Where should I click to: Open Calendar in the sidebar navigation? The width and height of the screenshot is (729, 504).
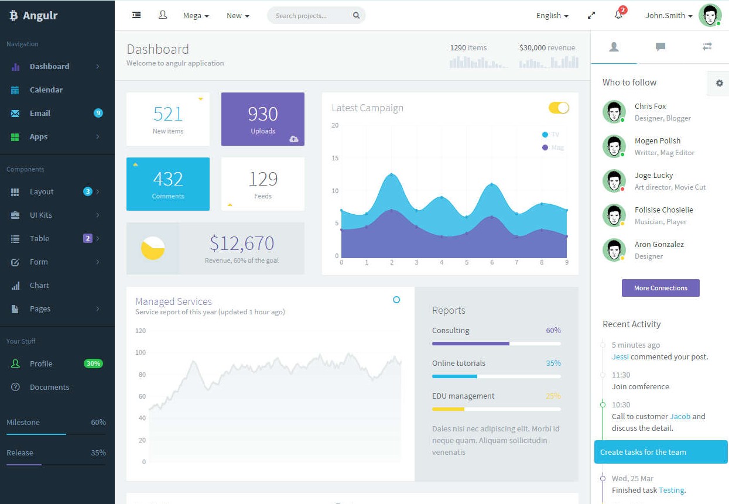(x=46, y=90)
